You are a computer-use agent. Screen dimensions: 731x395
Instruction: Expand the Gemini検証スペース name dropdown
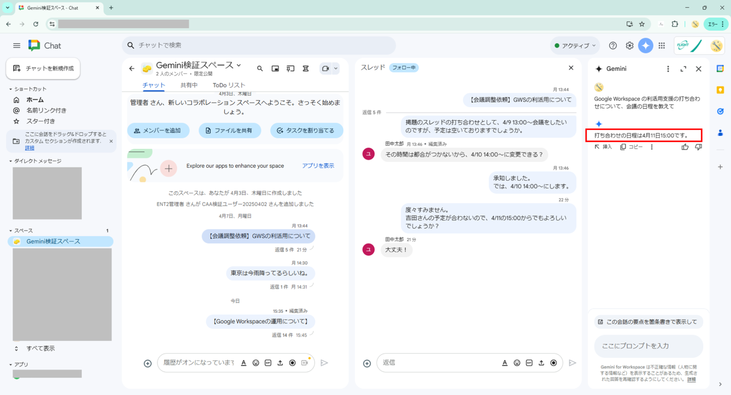(239, 65)
